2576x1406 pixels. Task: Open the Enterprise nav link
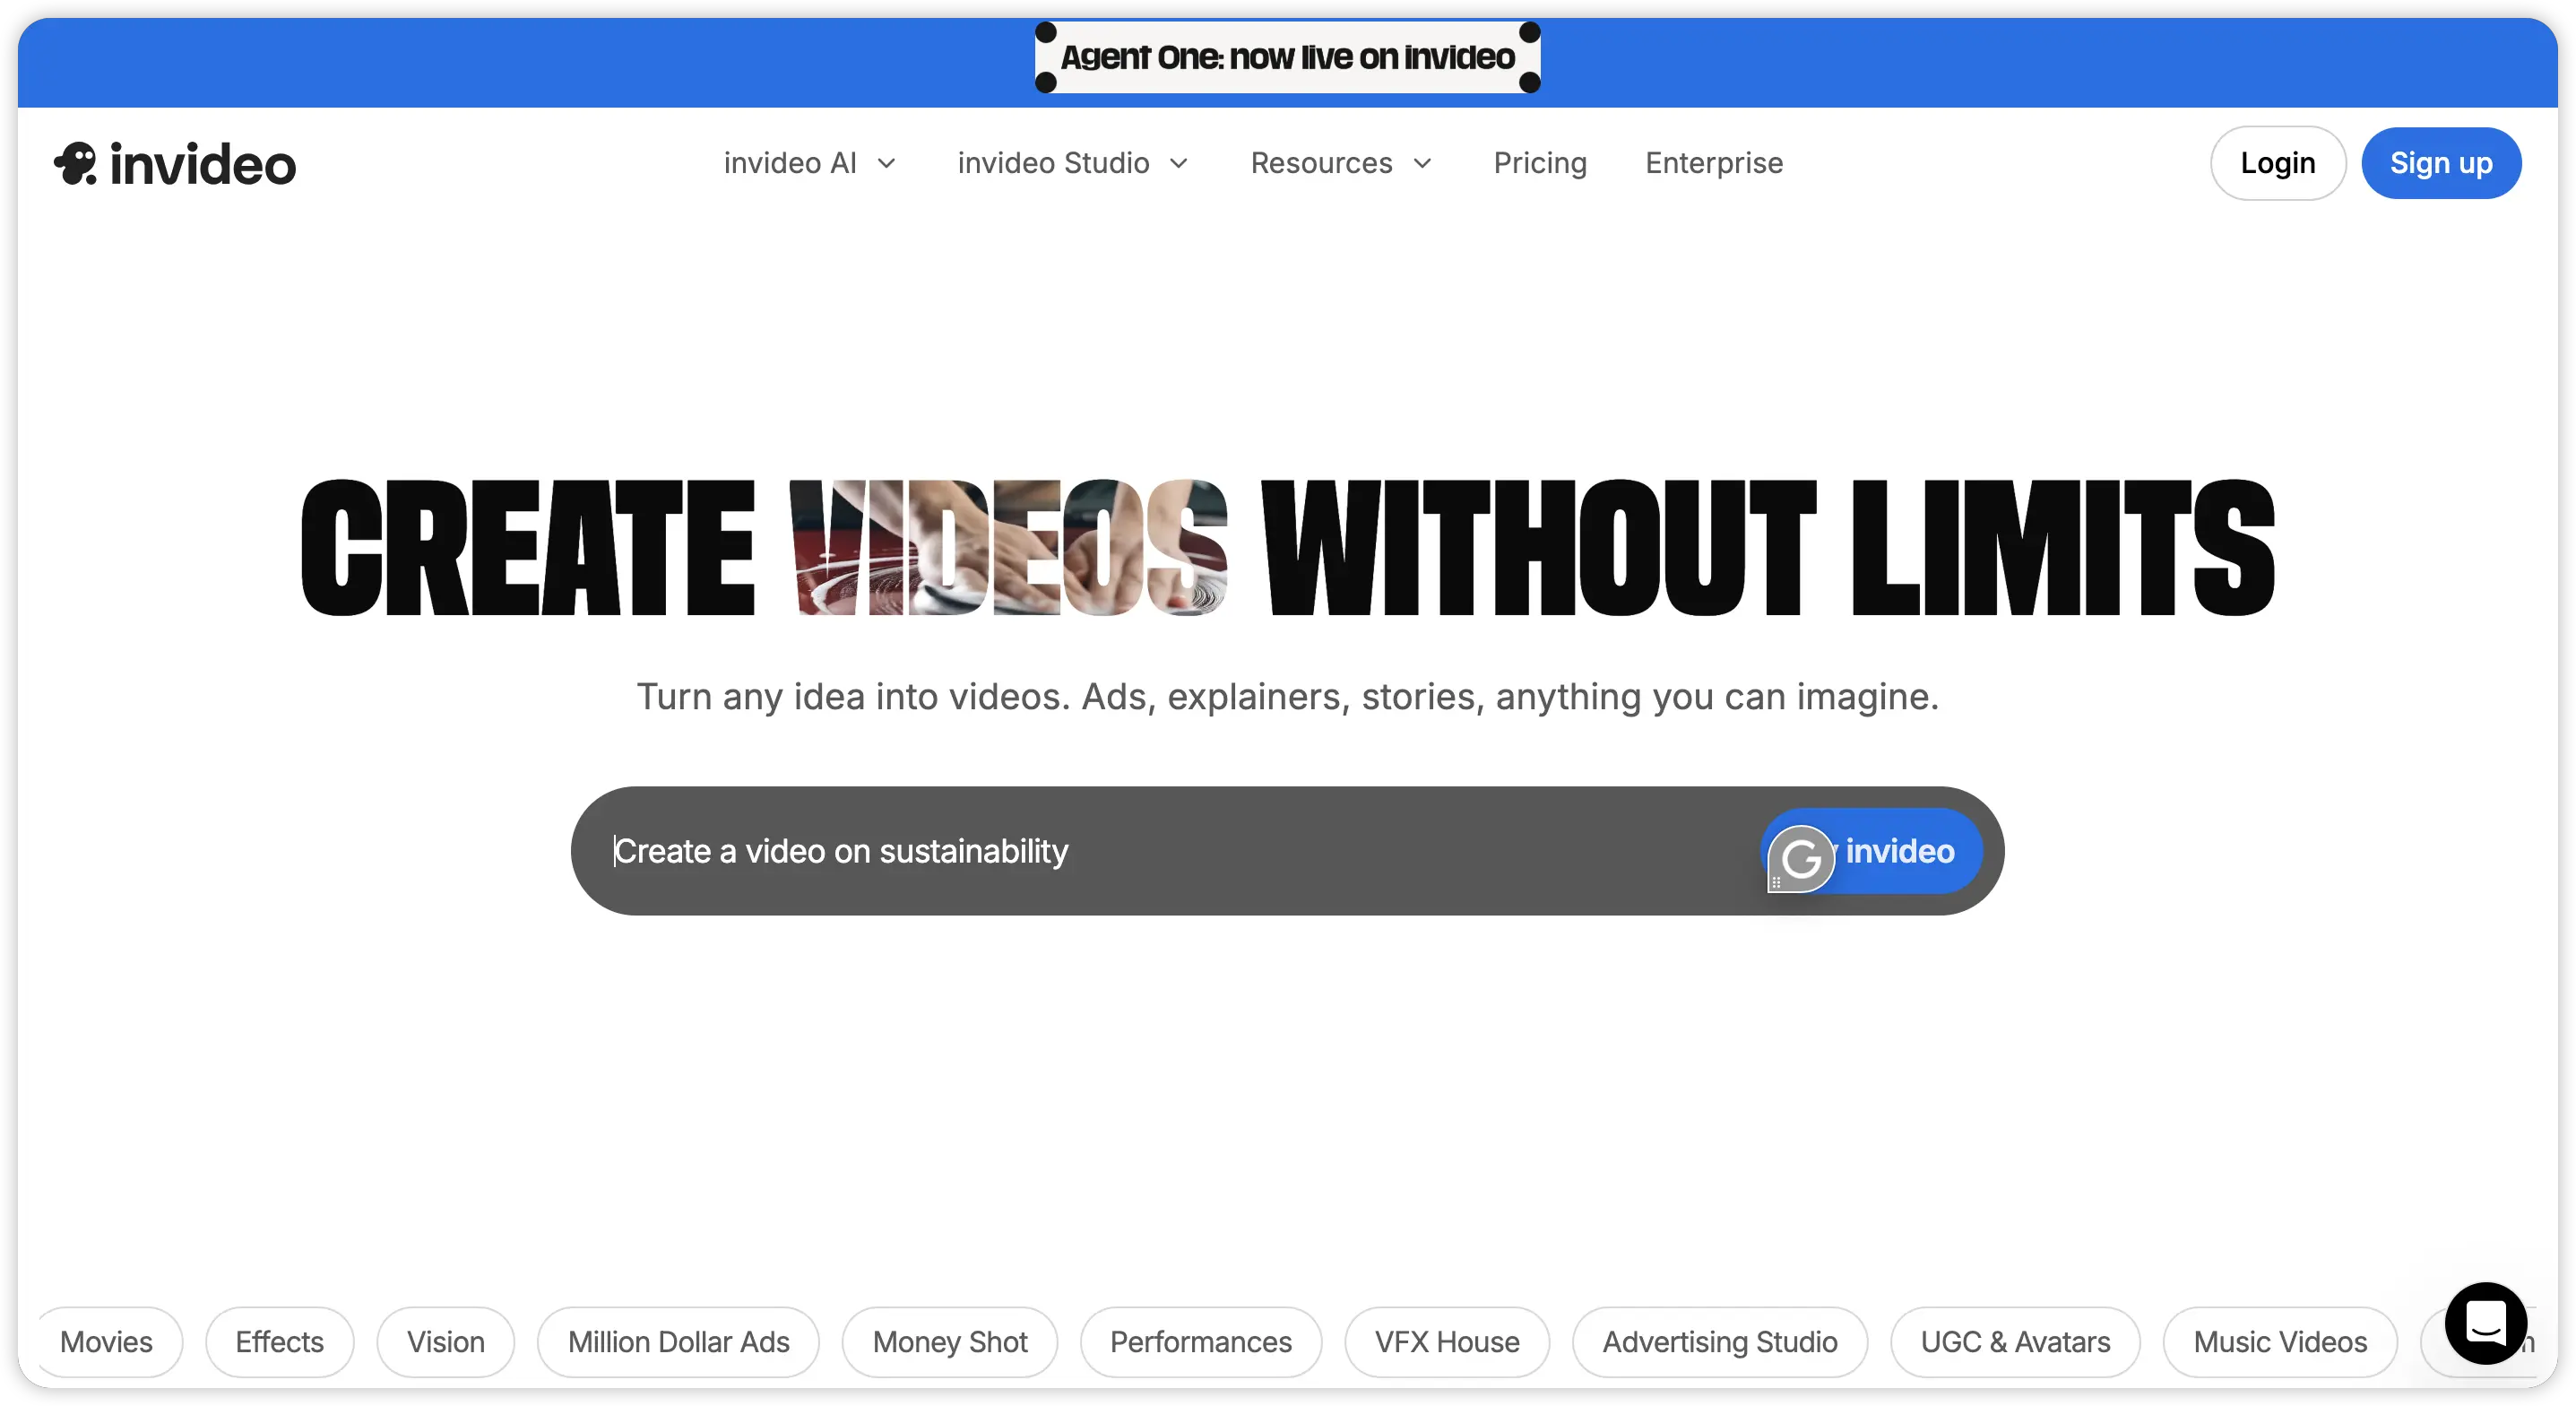coord(1714,163)
